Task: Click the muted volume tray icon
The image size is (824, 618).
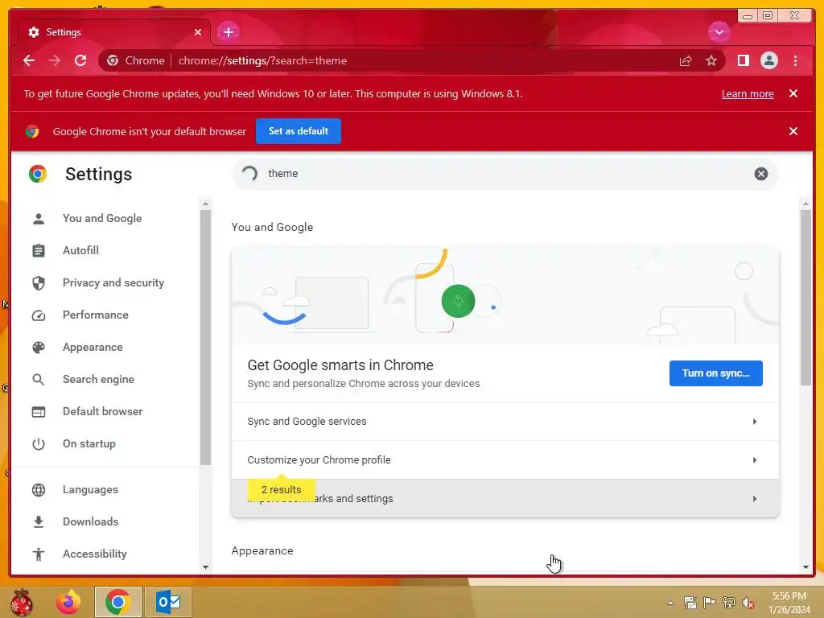Action: coord(748,603)
